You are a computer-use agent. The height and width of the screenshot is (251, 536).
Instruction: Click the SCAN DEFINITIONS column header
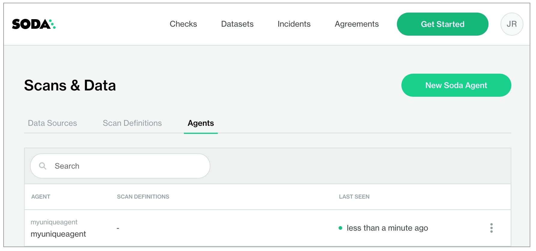[x=143, y=197]
